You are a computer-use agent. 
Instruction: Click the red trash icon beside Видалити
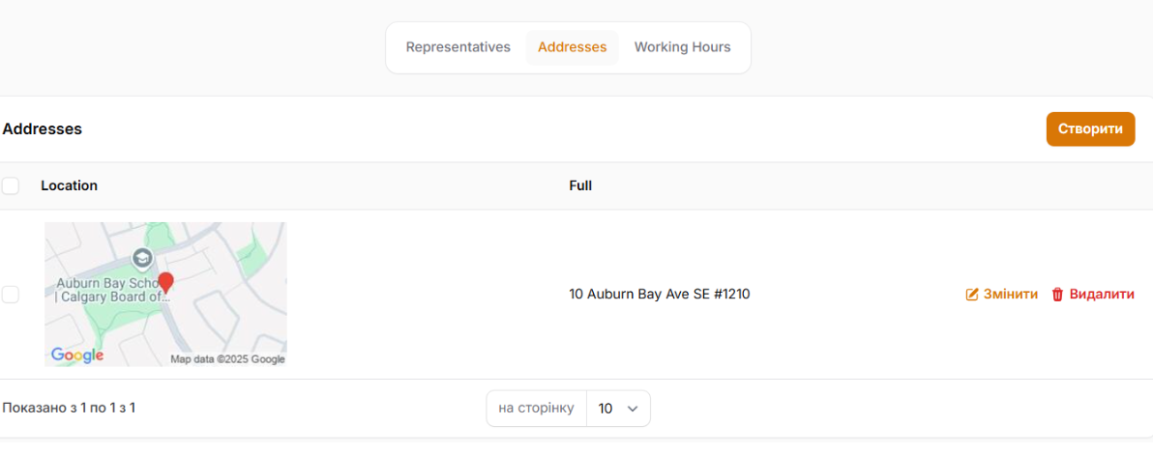pyautogui.click(x=1057, y=295)
